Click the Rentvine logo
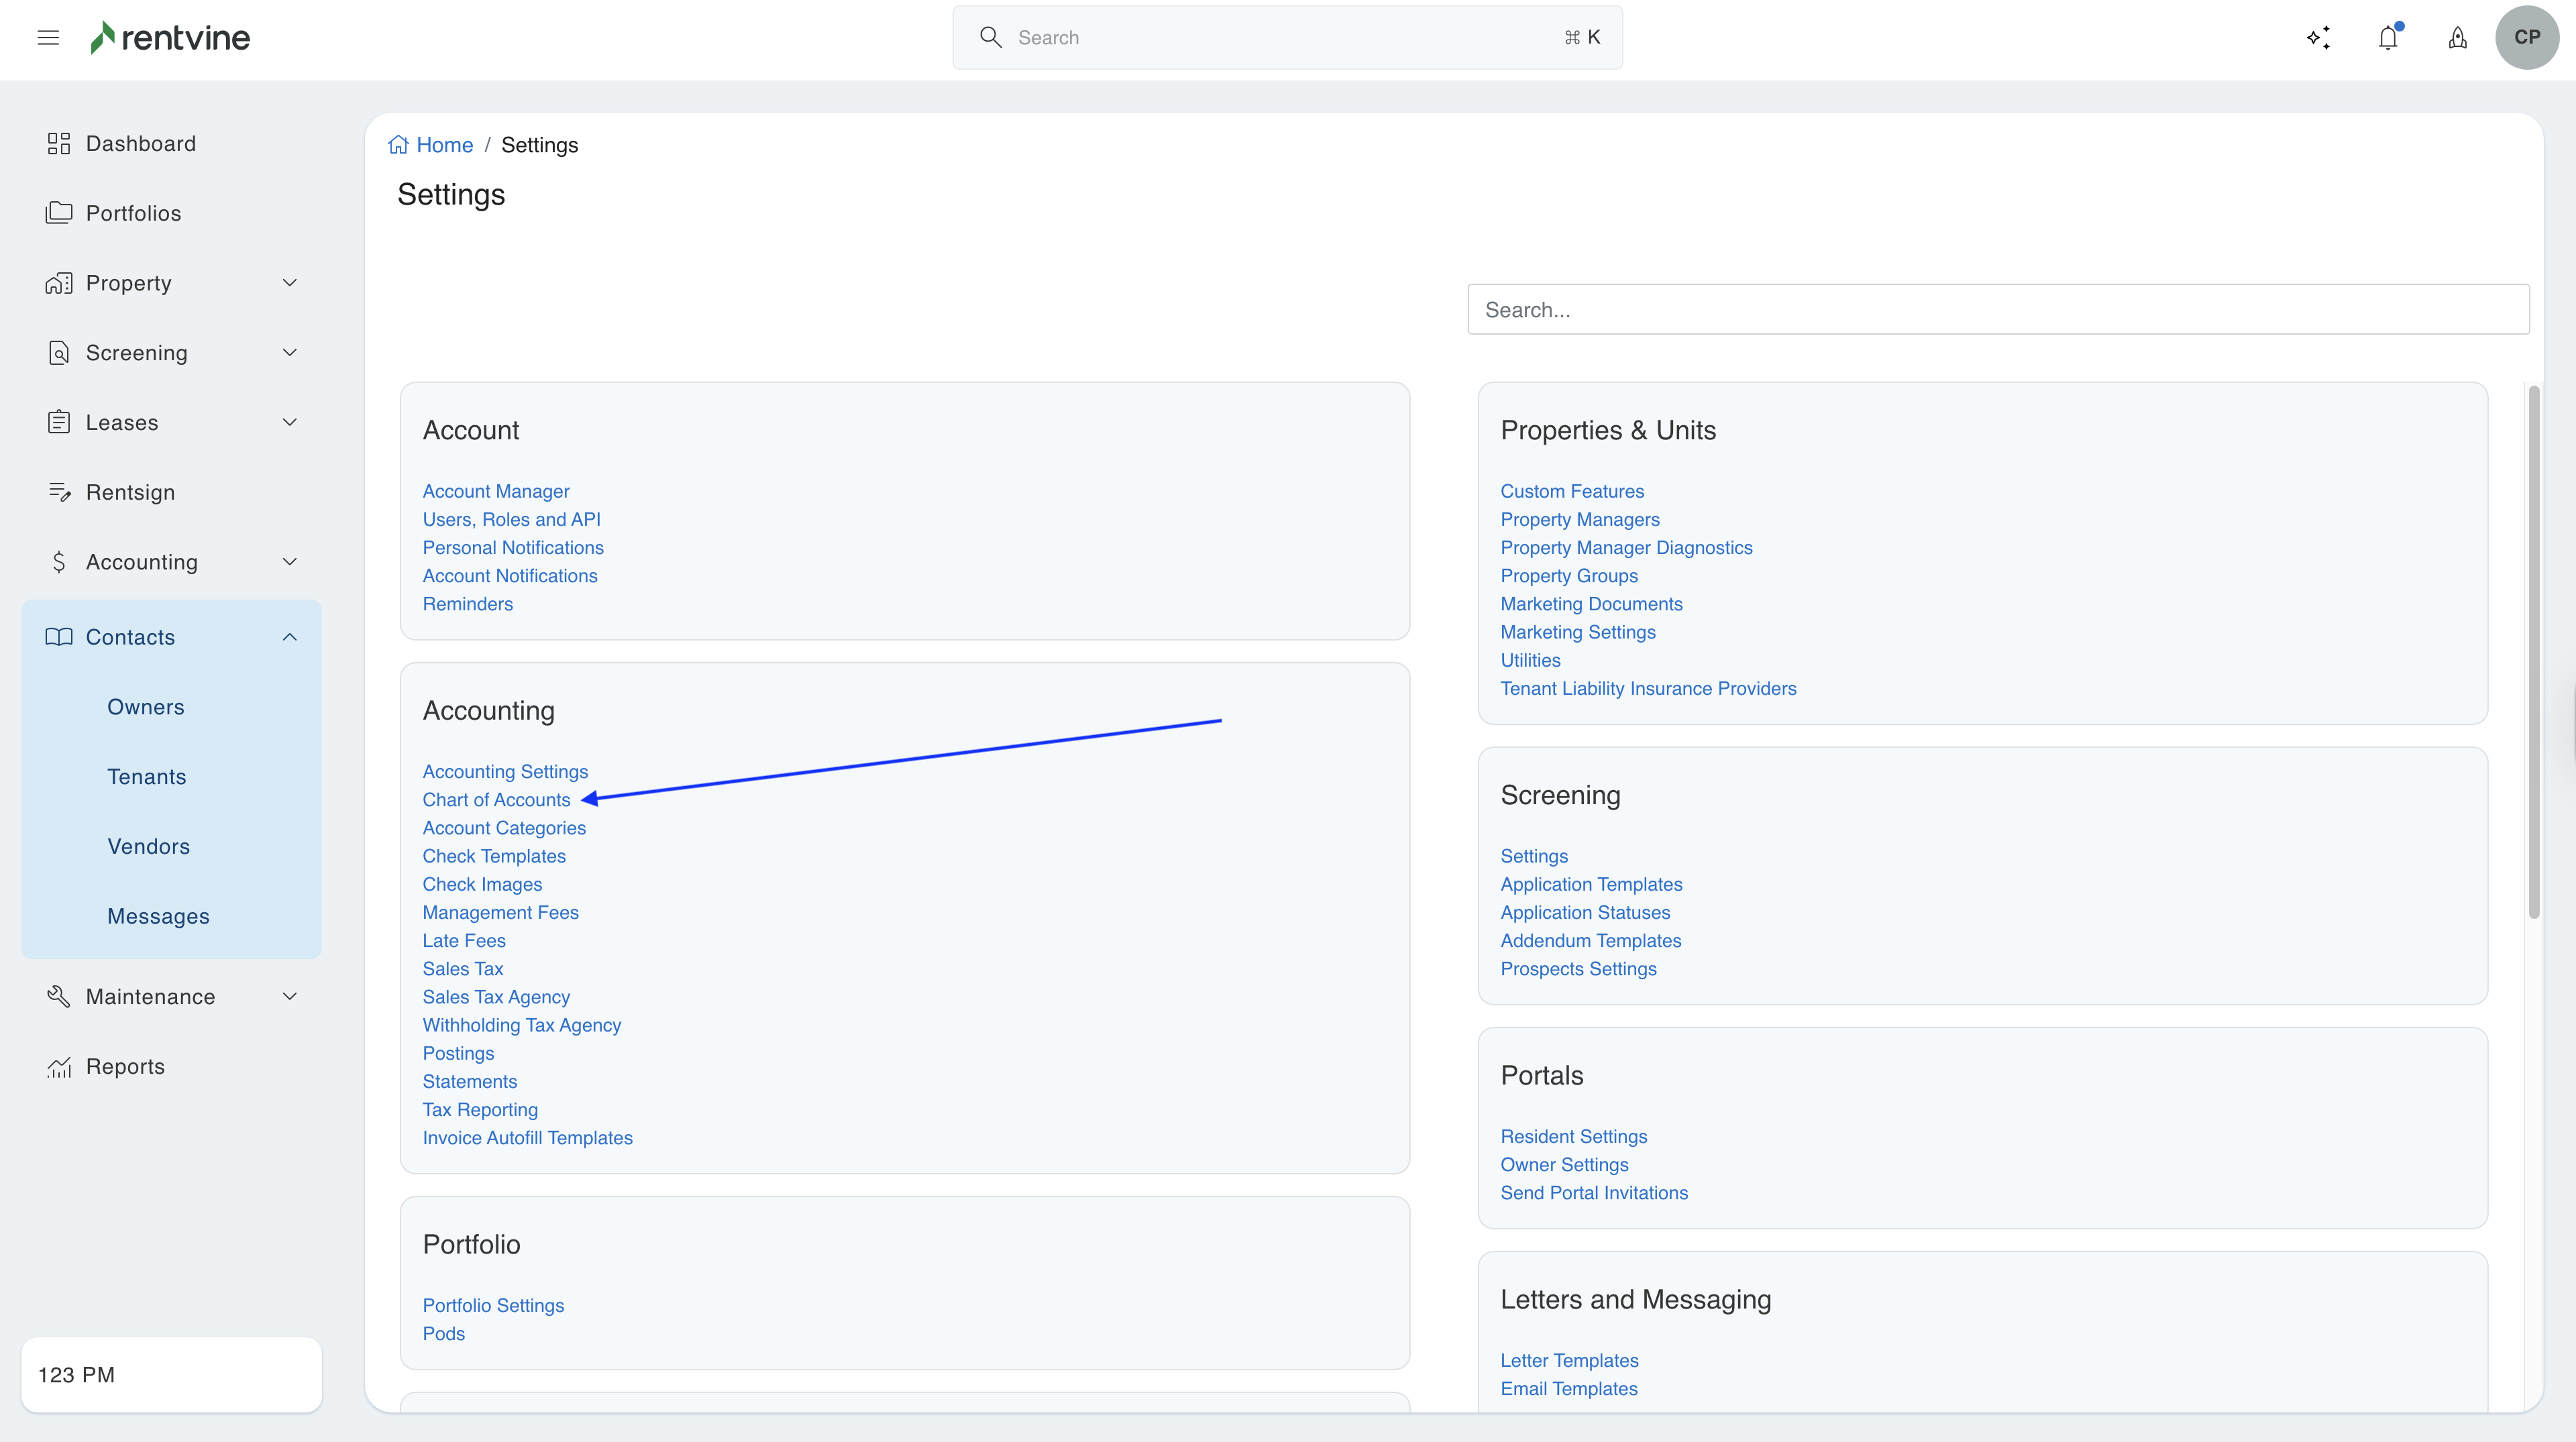This screenshot has width=2576, height=1442. coord(170,38)
